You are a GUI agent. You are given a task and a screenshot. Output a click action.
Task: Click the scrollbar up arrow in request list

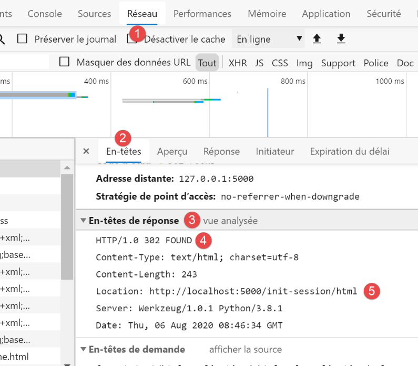coord(67,168)
